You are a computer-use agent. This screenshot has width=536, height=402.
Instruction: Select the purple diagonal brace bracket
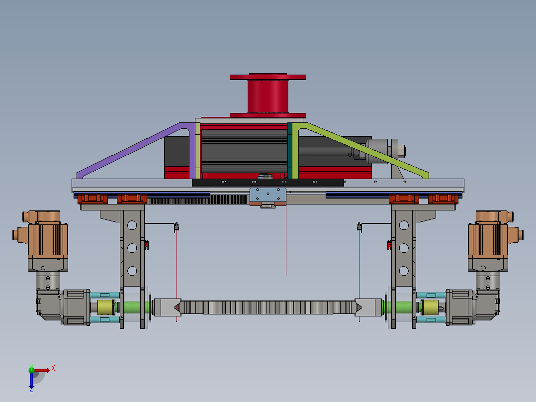[x=137, y=150]
